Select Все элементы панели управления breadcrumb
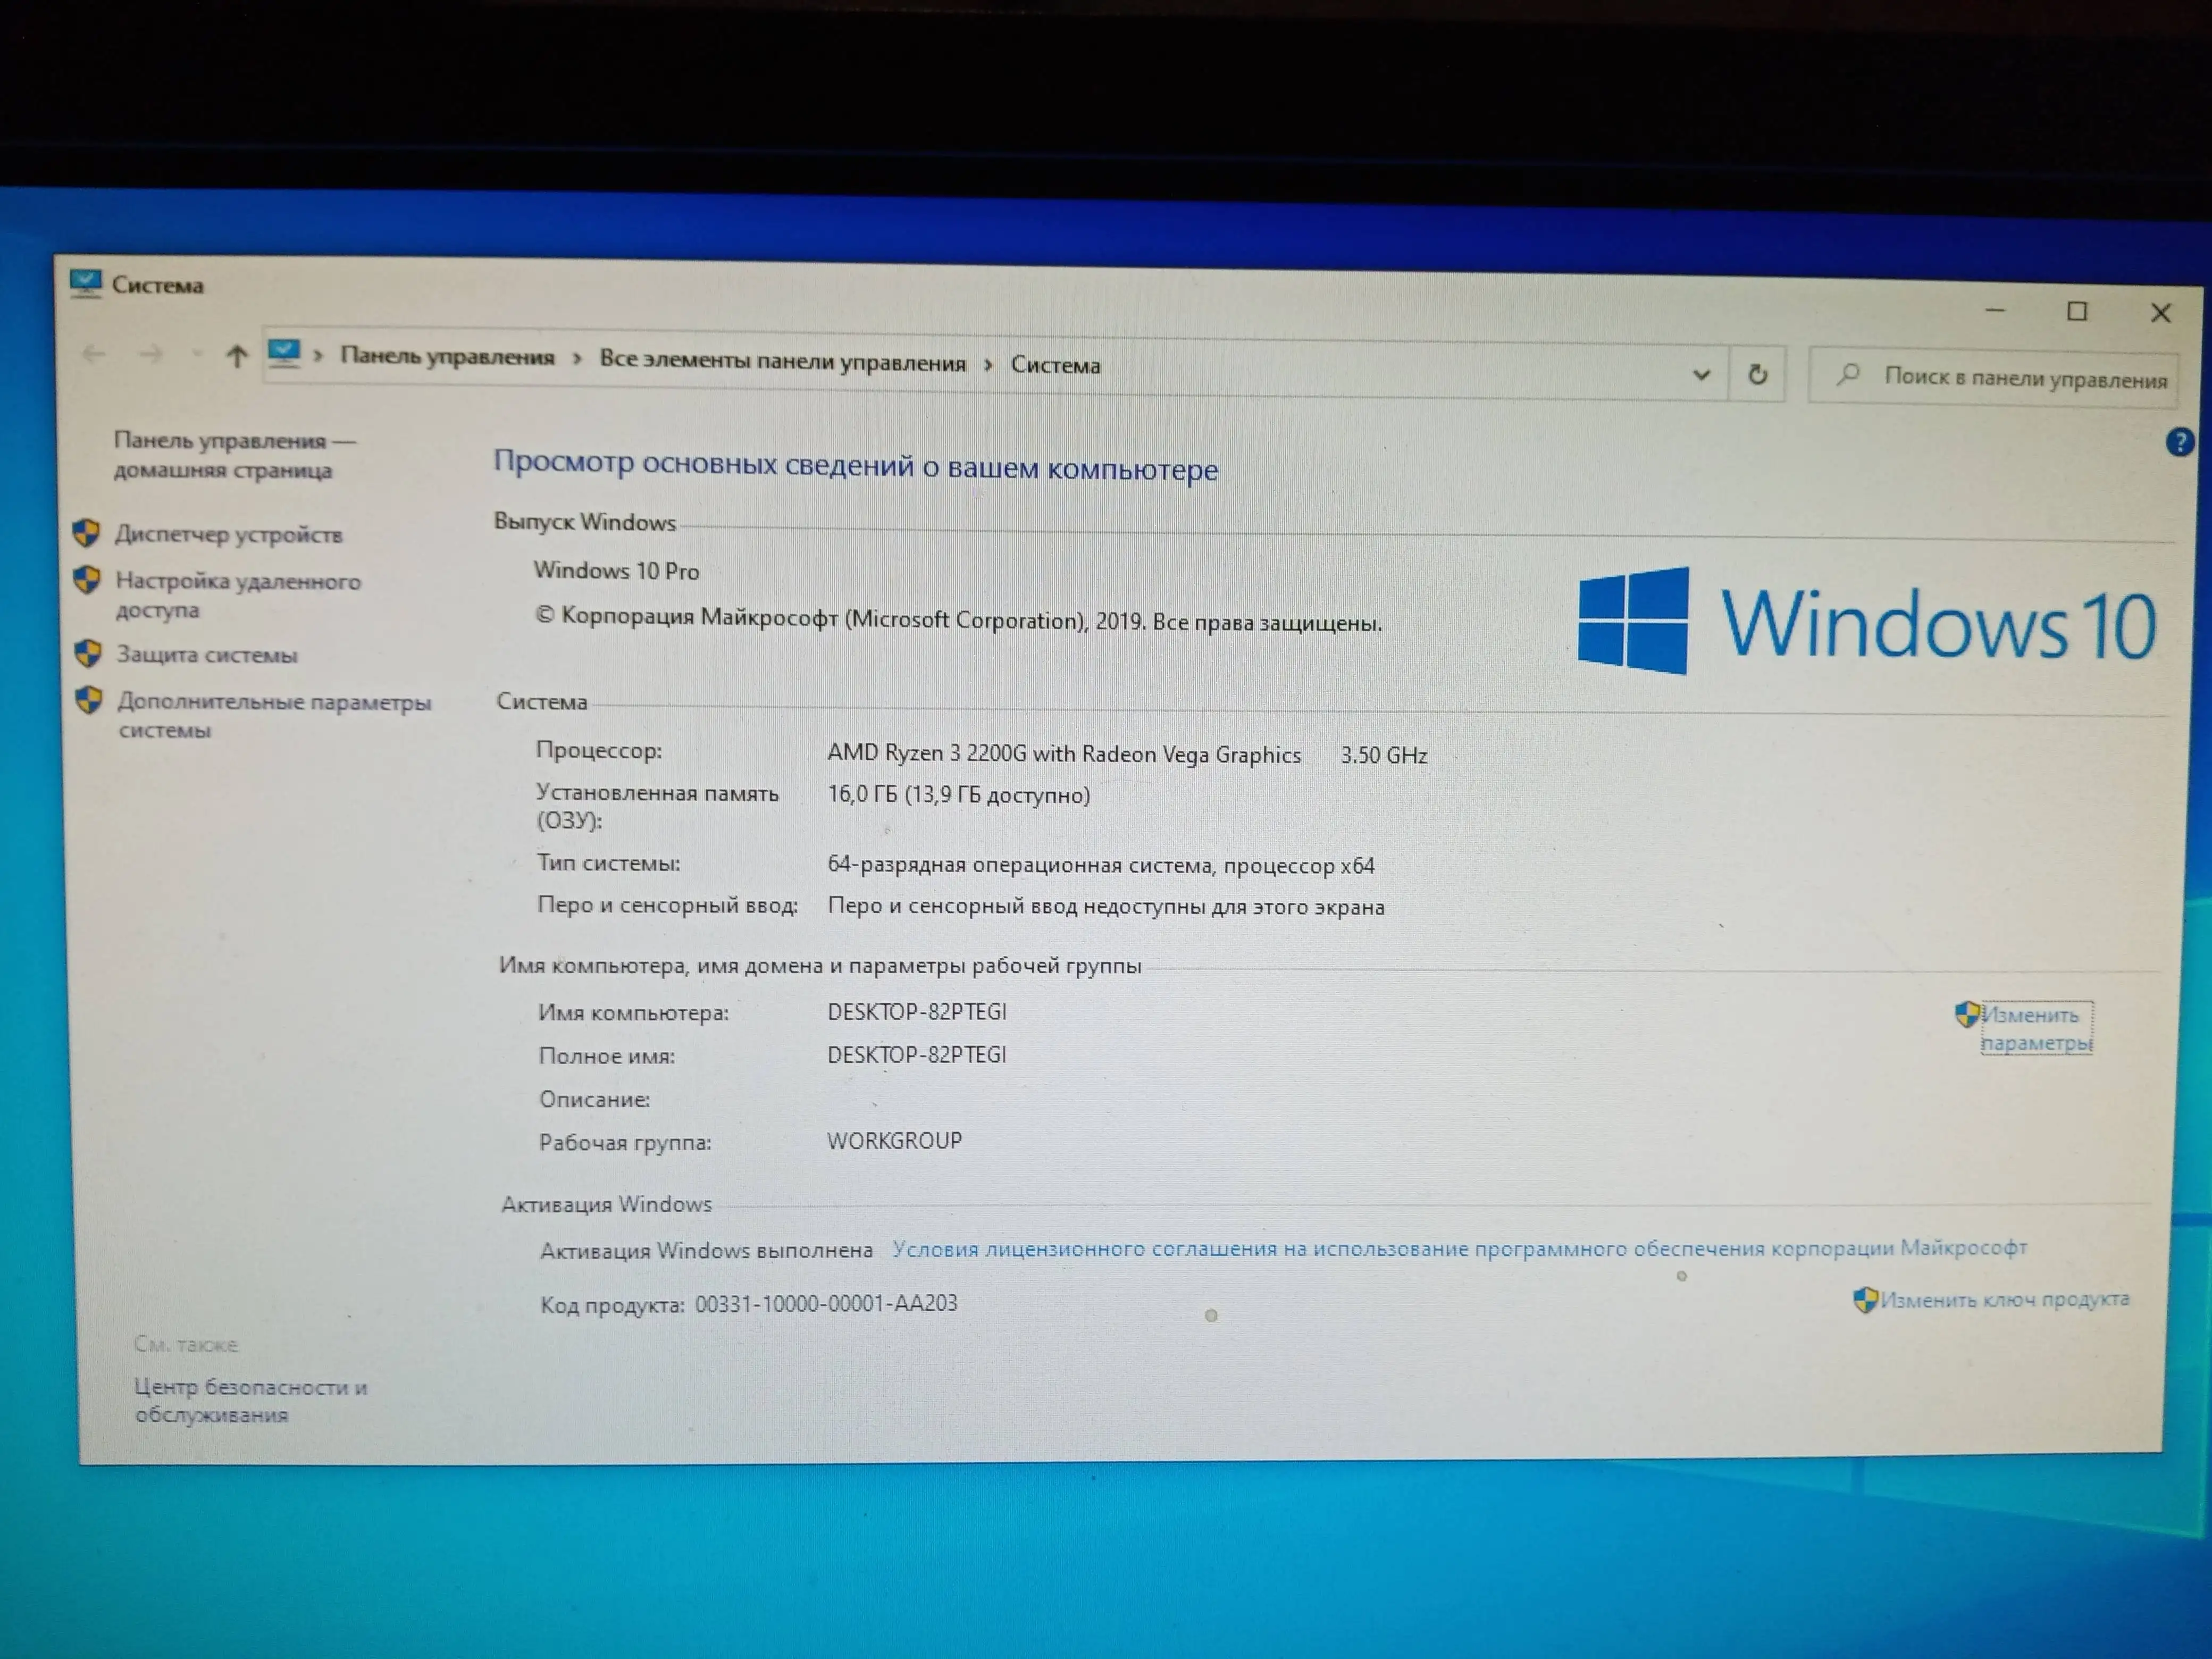This screenshot has width=2212, height=1659. point(782,361)
